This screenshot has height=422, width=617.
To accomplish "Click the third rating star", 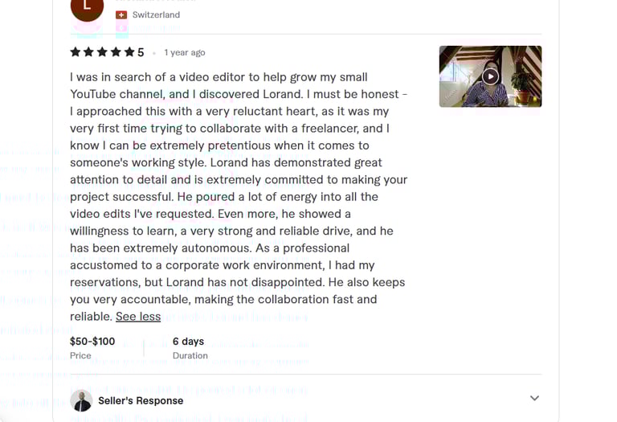I will coord(103,52).
